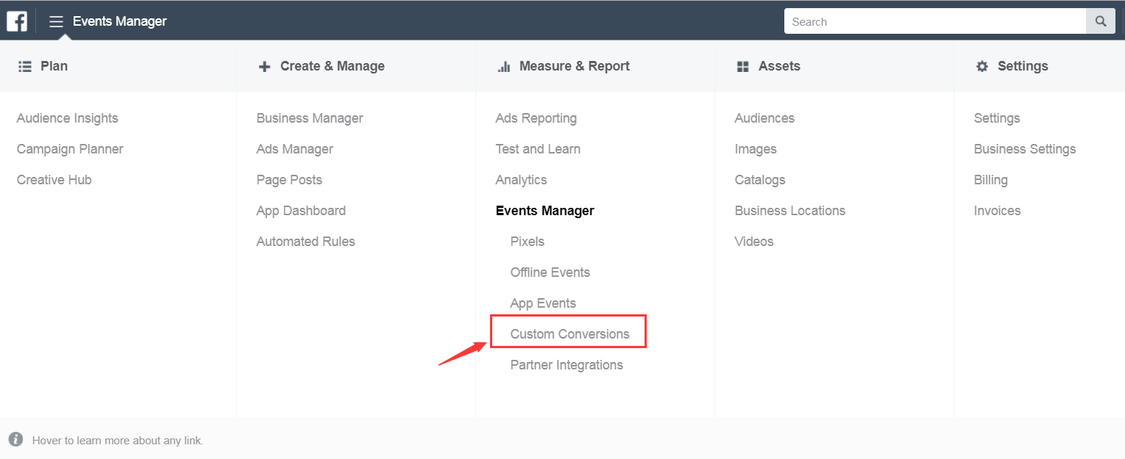Select Events Manager menu entry
Image resolution: width=1125 pixels, height=459 pixels.
point(544,211)
